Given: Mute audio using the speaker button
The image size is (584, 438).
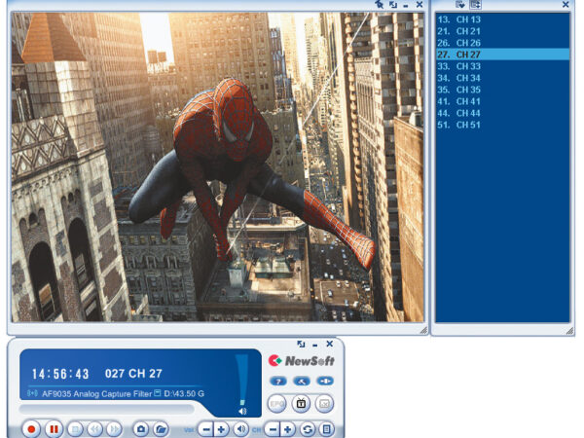Looking at the screenshot, I should 240,428.
